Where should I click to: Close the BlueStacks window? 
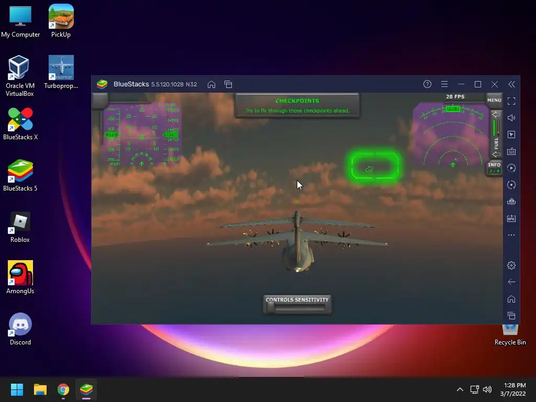click(495, 84)
